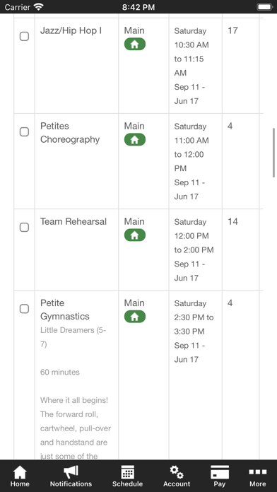Tap the Team Rehearsal class name
The width and height of the screenshot is (277, 492).
73,221
